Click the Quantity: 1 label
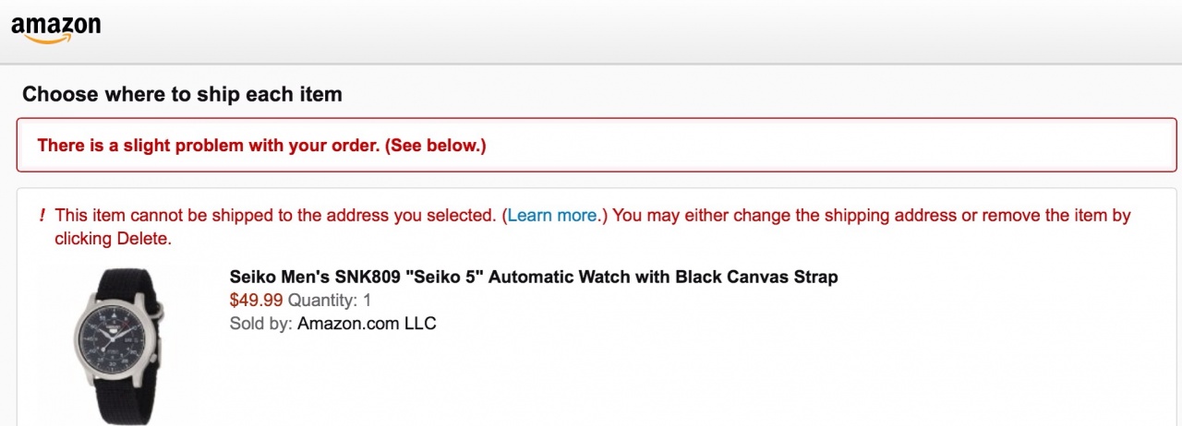Viewport: 1182px width, 426px height. (x=330, y=300)
